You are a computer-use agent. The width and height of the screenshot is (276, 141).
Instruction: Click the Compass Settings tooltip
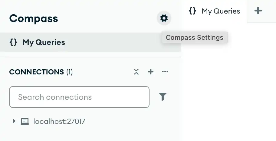point(195,38)
